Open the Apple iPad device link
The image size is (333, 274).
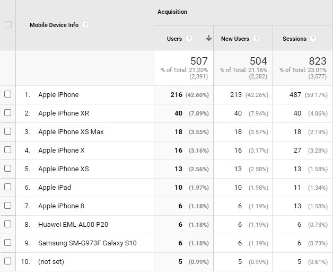point(55,188)
